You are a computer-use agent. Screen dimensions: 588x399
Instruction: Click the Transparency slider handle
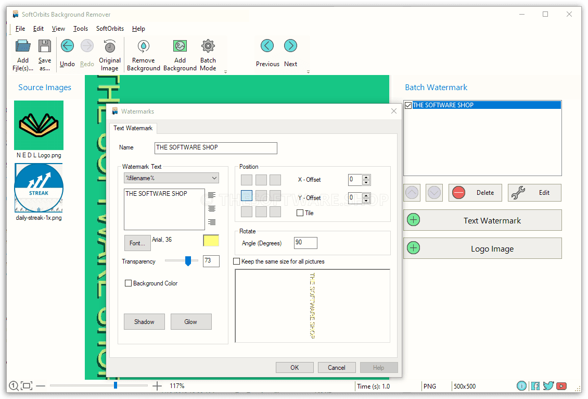188,261
